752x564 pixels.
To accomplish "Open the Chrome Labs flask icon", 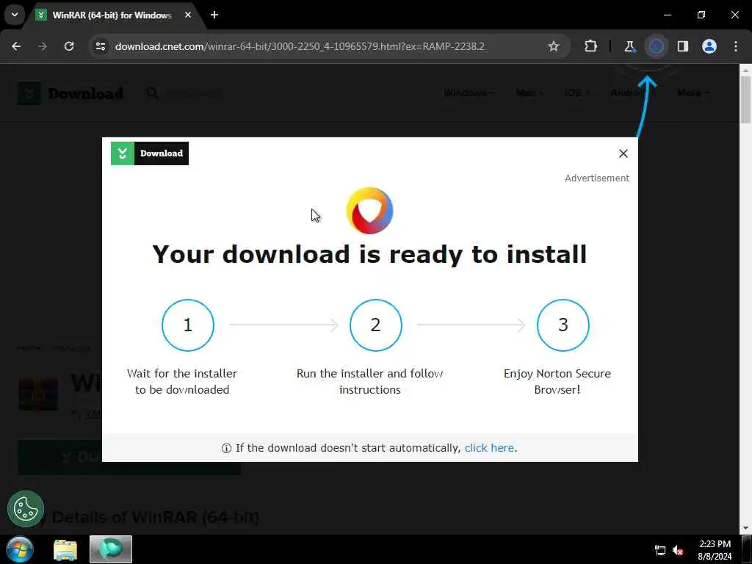I will [629, 46].
